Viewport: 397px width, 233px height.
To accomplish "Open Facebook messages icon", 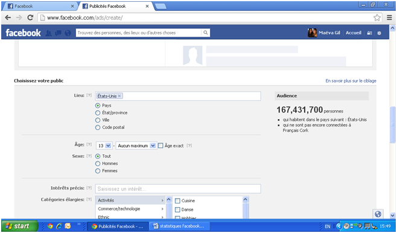I will tap(59, 33).
